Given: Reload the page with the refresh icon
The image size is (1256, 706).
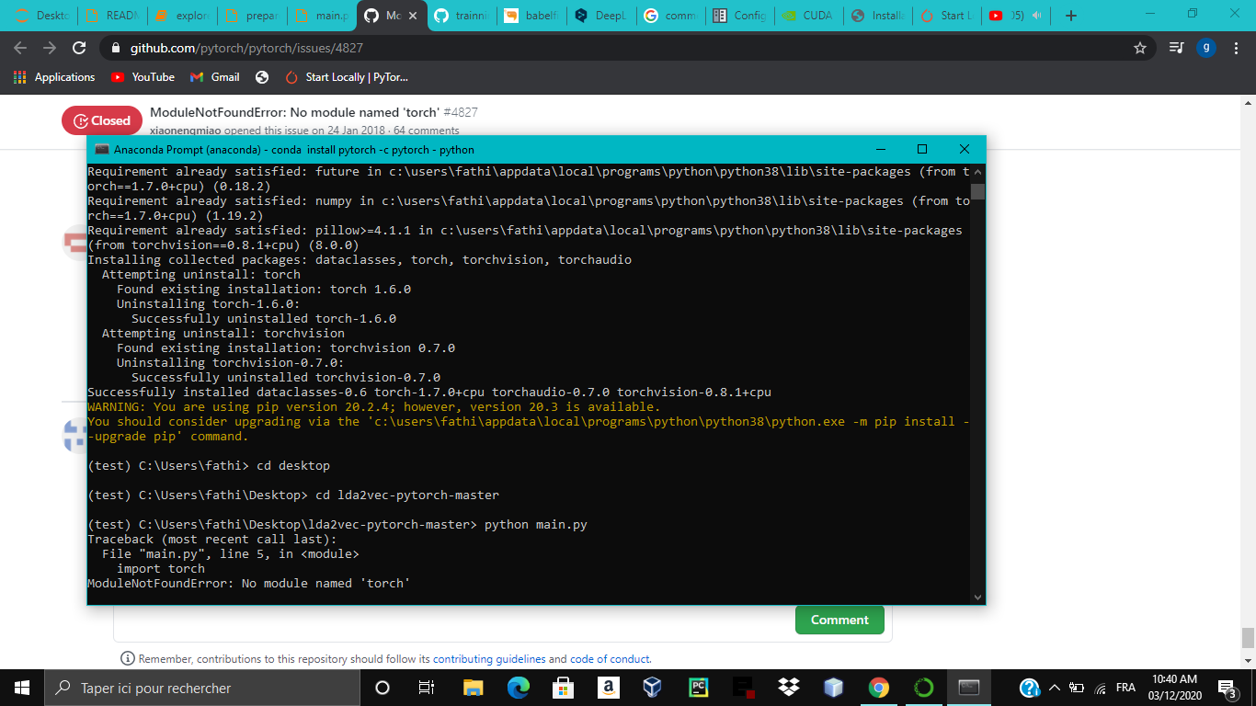Looking at the screenshot, I should pos(79,47).
